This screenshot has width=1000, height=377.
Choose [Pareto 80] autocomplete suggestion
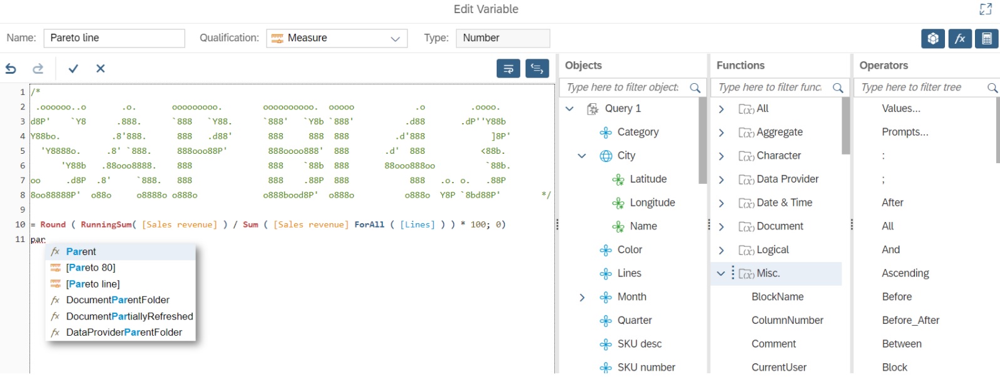pos(91,268)
